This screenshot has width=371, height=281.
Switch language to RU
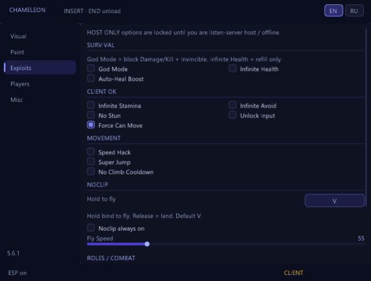point(354,10)
